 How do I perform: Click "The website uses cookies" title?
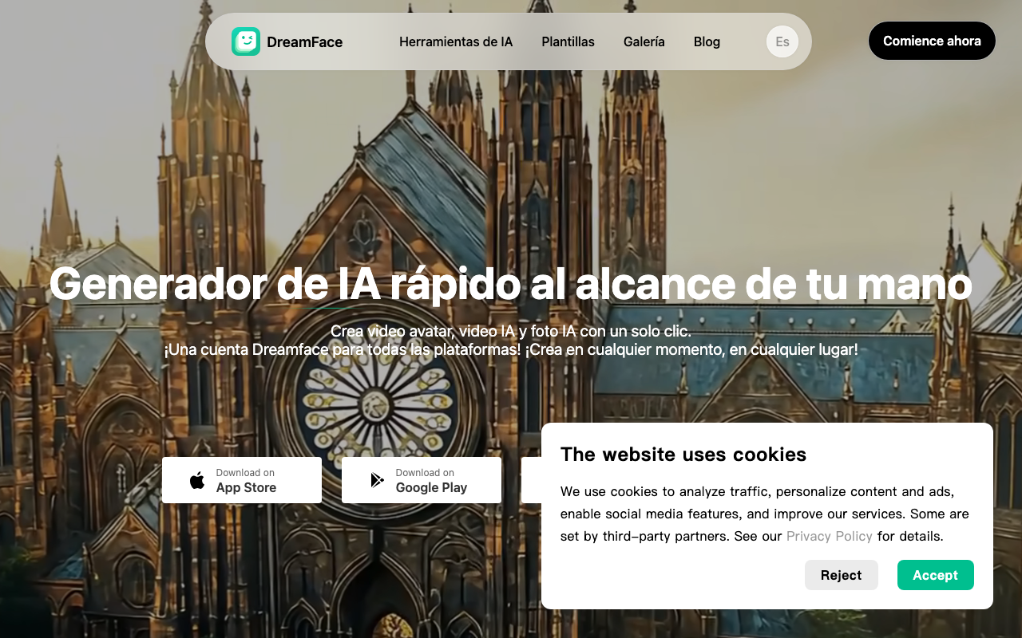(683, 455)
